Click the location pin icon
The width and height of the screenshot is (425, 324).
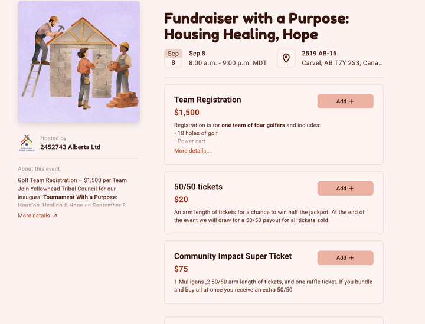[286, 58]
